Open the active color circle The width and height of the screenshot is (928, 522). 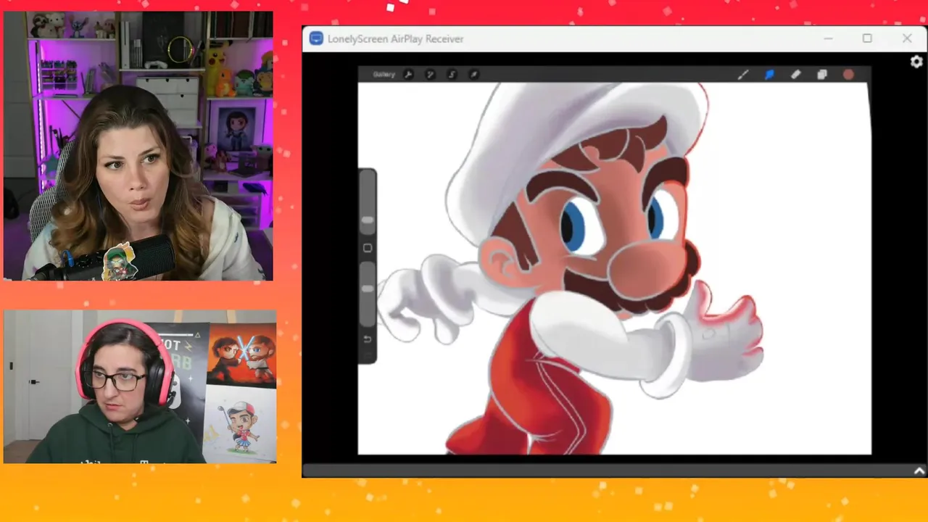pos(848,75)
